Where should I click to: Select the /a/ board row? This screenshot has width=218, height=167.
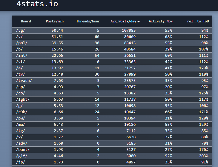pos(112,68)
